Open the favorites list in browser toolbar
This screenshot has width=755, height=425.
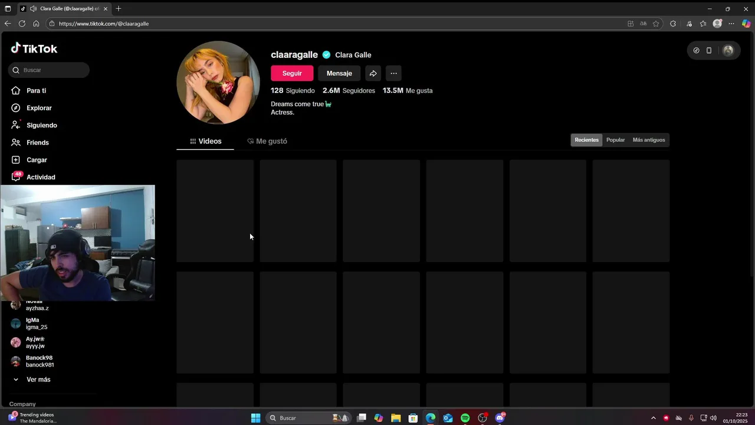point(703,24)
